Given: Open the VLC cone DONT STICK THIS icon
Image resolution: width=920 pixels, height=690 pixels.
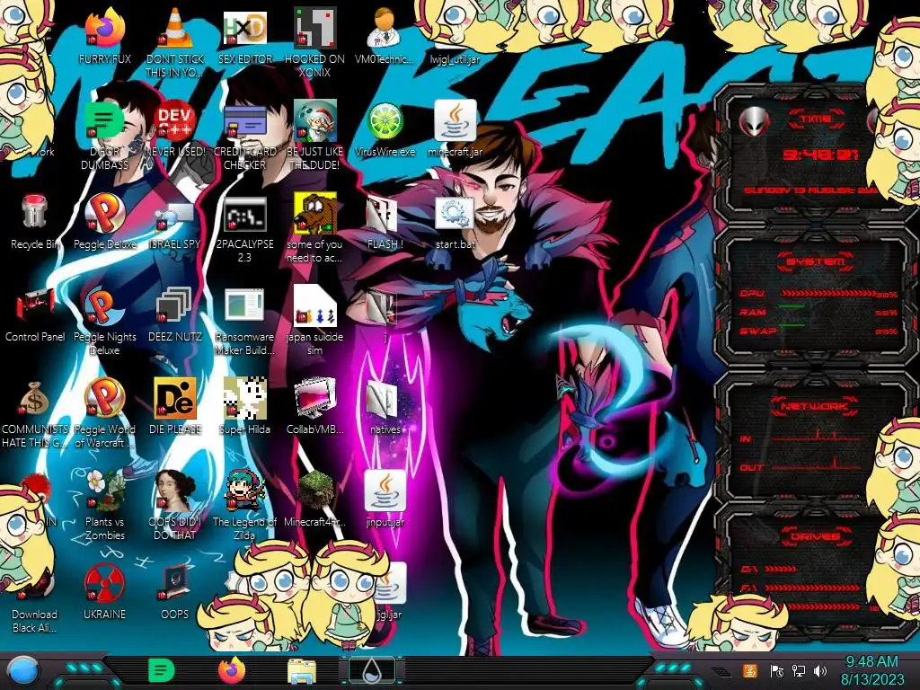Looking at the screenshot, I should (175, 28).
